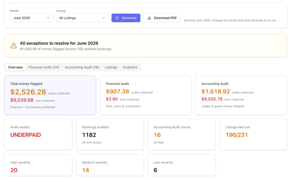Image resolution: width=292 pixels, height=180 pixels.
Task: Click the play icon on Generate button
Action: click(117, 18)
